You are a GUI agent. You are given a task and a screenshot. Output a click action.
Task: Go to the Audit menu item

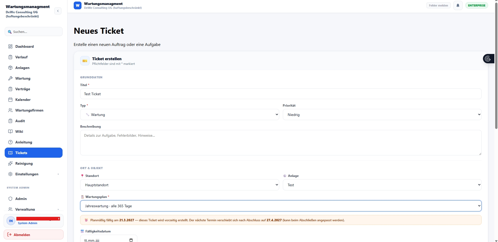click(x=33, y=121)
